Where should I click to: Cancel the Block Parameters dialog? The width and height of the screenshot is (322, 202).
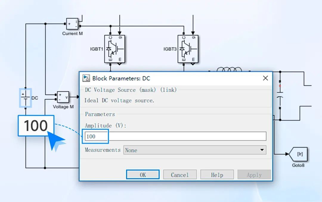coord(180,175)
